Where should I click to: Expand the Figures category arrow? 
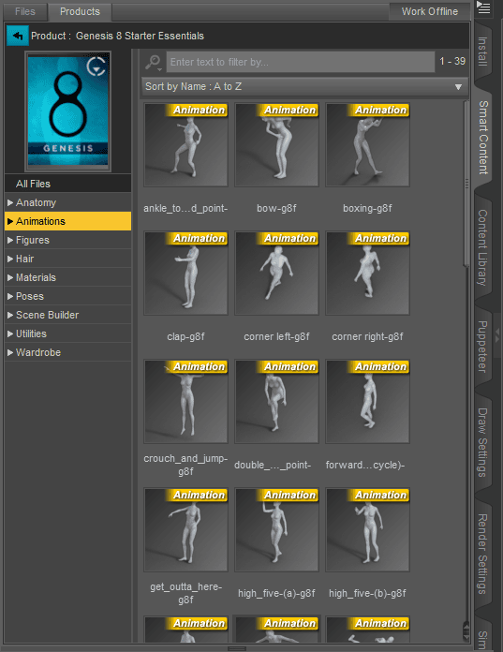point(10,240)
